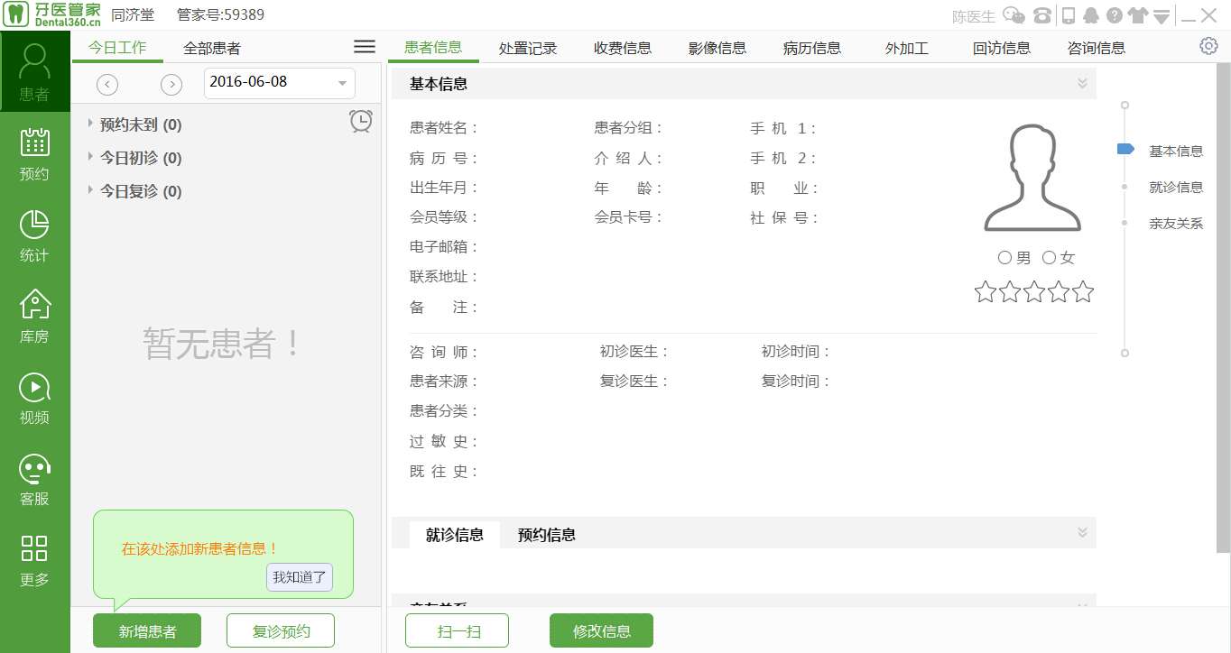Open the 患者信息 tab
This screenshot has width=1231, height=653.
(433, 48)
